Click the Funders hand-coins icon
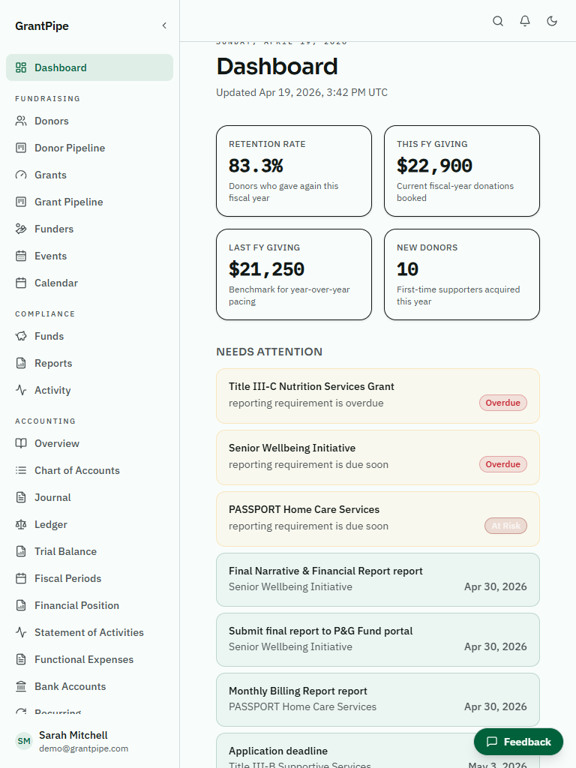This screenshot has width=576, height=768. [x=21, y=229]
